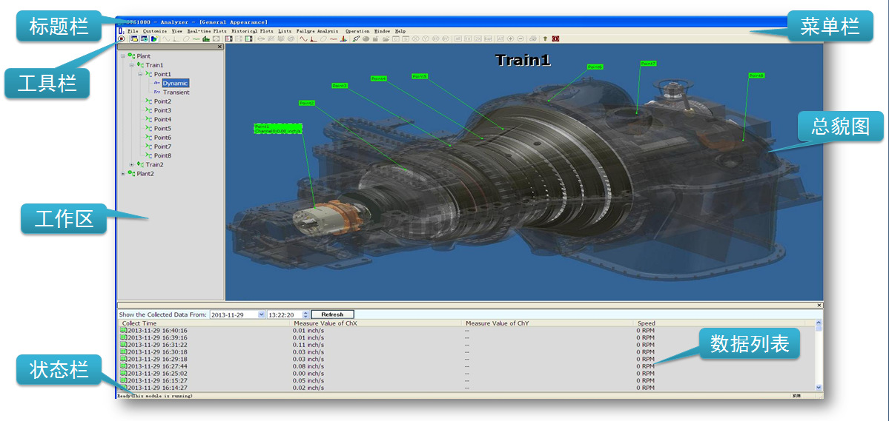Click the red record icon in toolbar
889x421 pixels.
click(121, 38)
